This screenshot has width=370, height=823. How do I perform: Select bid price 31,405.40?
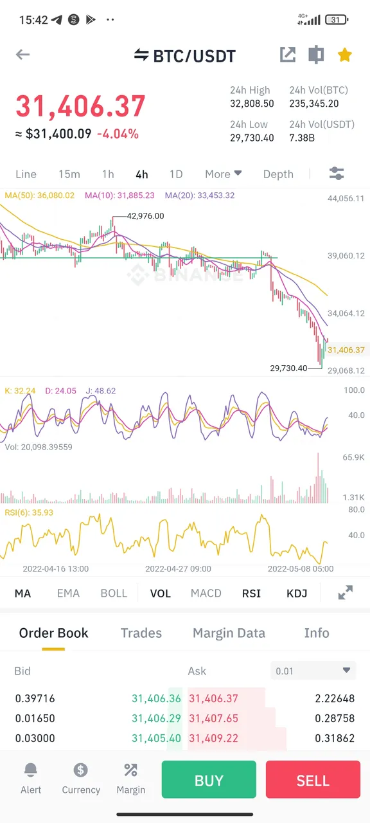(156, 738)
